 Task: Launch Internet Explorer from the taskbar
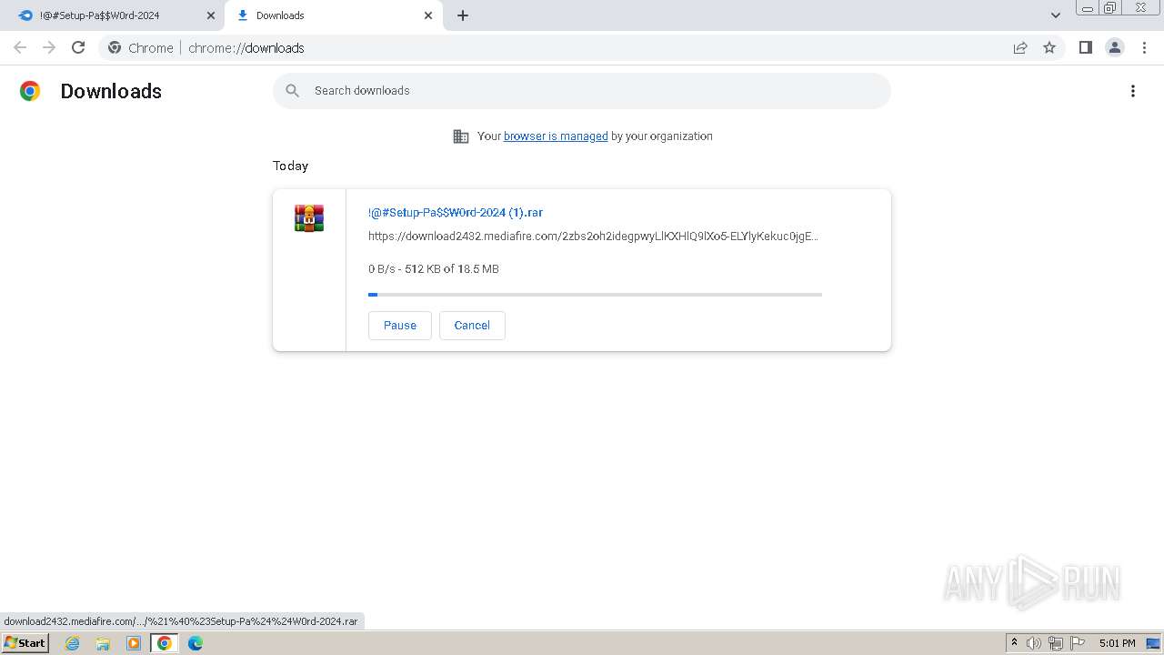[73, 643]
